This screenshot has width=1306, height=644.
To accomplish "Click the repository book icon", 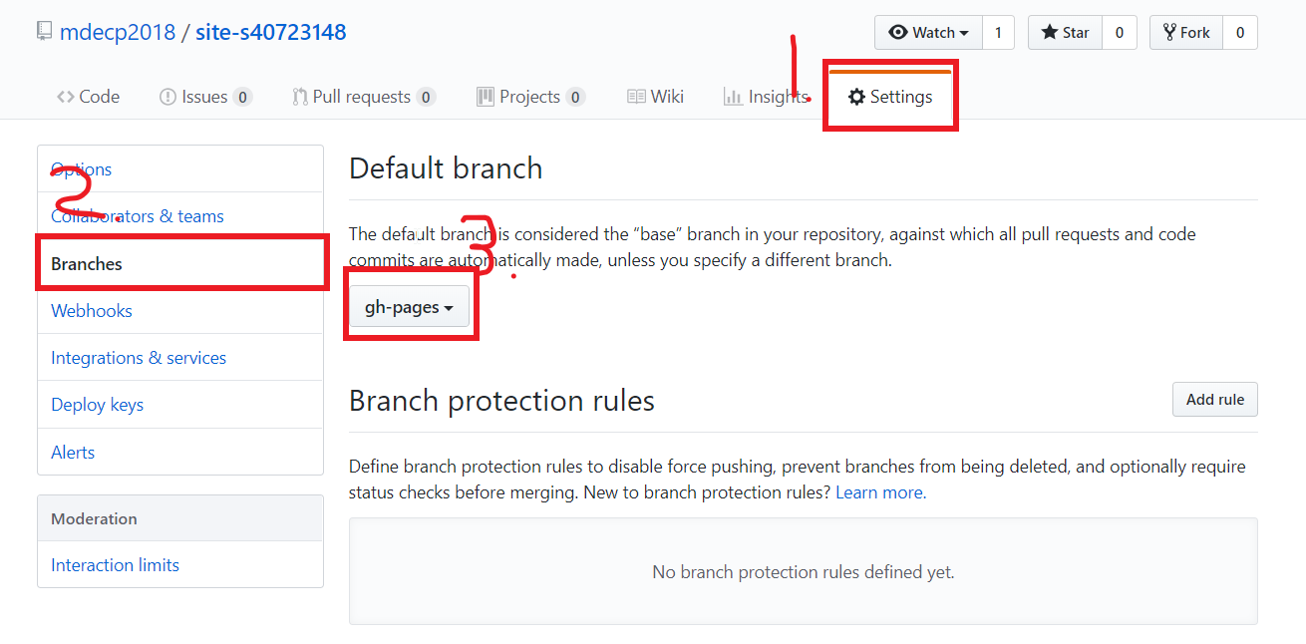I will point(44,32).
